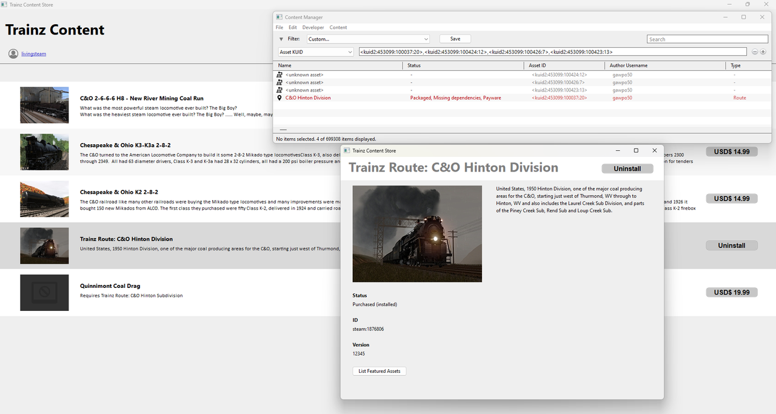Viewport: 776px width, 414px height.
Task: Remove filter row with minus icon
Action: pos(755,52)
